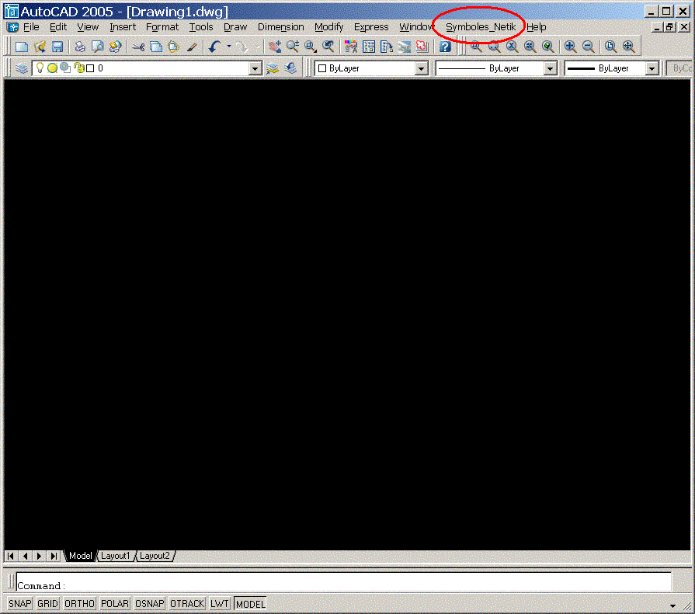Click the Cut scissors icon
The width and height of the screenshot is (695, 614).
tap(138, 47)
